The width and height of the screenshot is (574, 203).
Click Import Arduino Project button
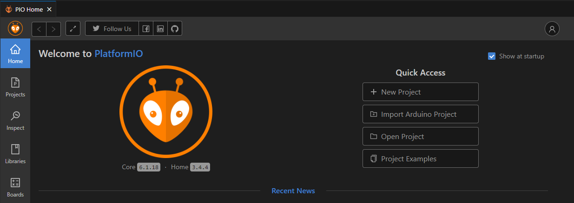(421, 114)
